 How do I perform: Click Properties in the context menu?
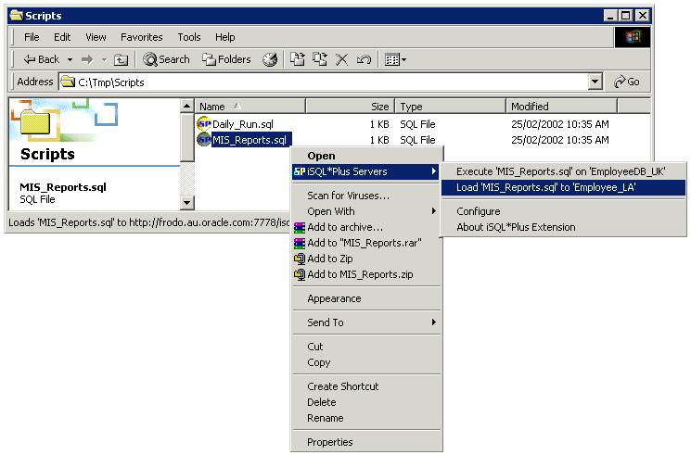click(x=330, y=442)
